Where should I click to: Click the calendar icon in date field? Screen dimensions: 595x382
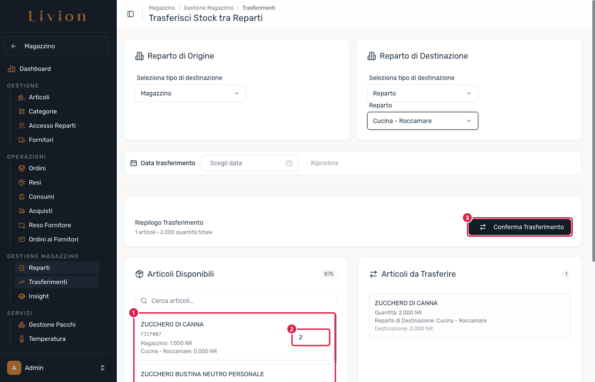(x=289, y=163)
